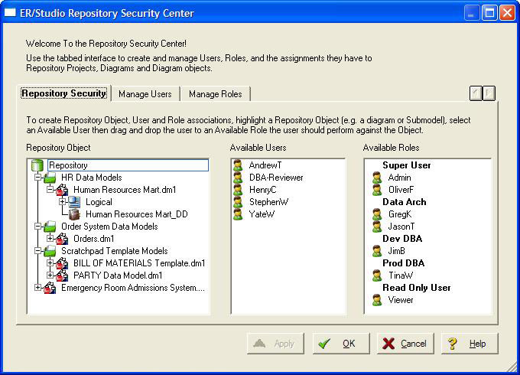The width and height of the screenshot is (520, 375).
Task: Open the Manage Users tab
Action: tap(145, 94)
